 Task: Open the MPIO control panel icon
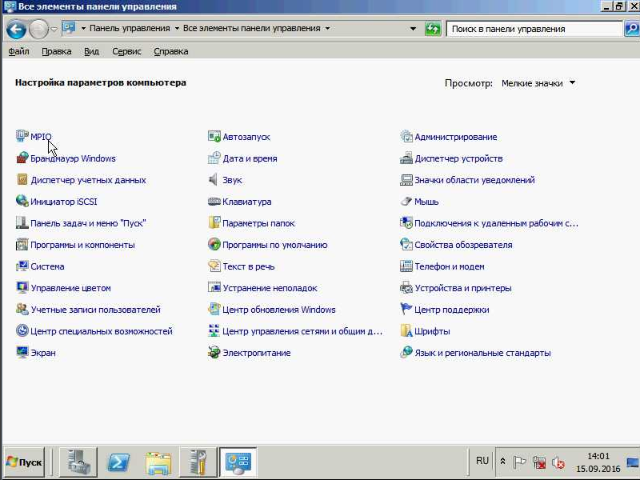point(22,136)
